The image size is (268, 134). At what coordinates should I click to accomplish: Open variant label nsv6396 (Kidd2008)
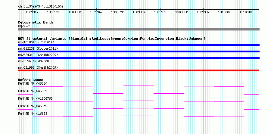pyautogui.click(x=34, y=61)
